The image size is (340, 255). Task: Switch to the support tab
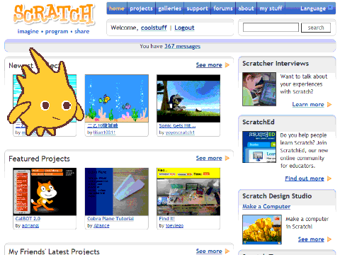click(197, 8)
